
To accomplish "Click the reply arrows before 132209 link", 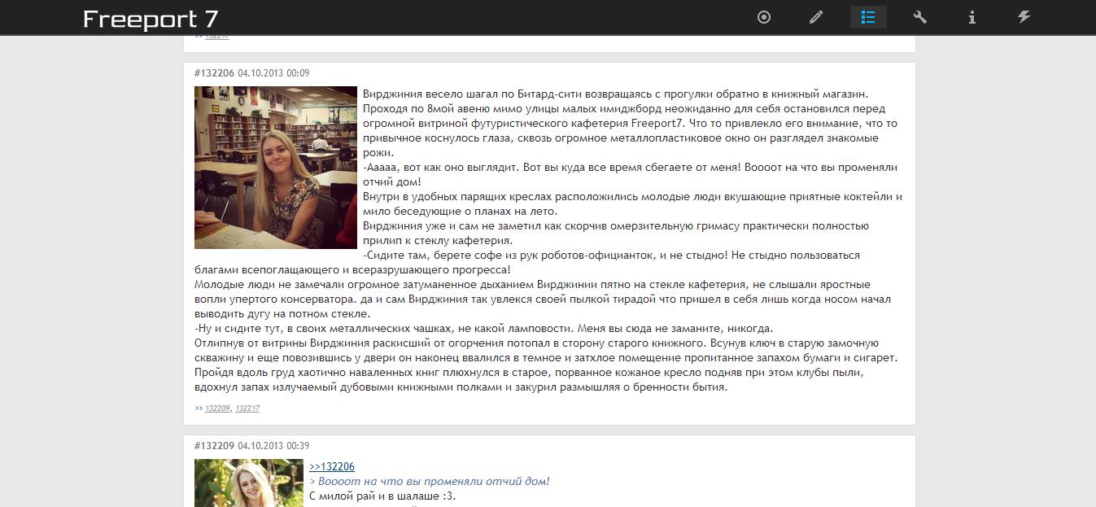I will click(199, 409).
